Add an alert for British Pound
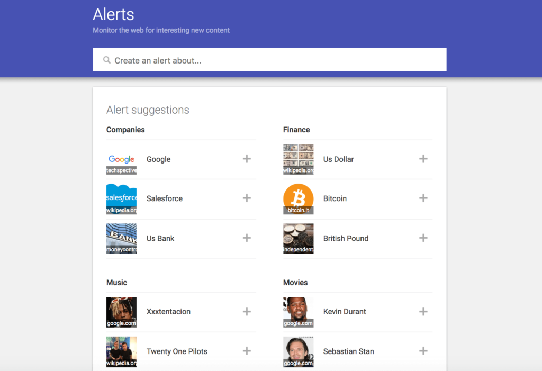 (423, 238)
